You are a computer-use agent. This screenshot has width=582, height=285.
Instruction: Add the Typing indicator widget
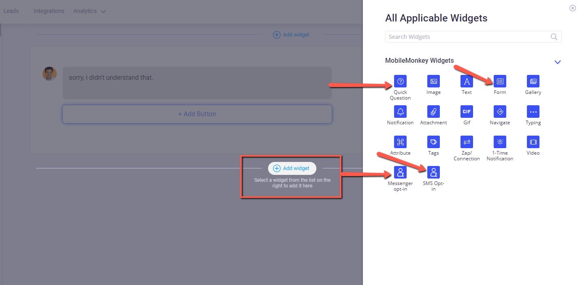pyautogui.click(x=533, y=112)
